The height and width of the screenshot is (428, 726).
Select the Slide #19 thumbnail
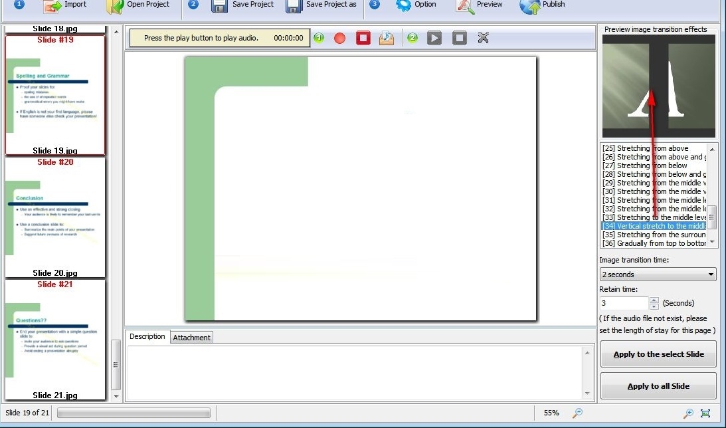(55, 95)
